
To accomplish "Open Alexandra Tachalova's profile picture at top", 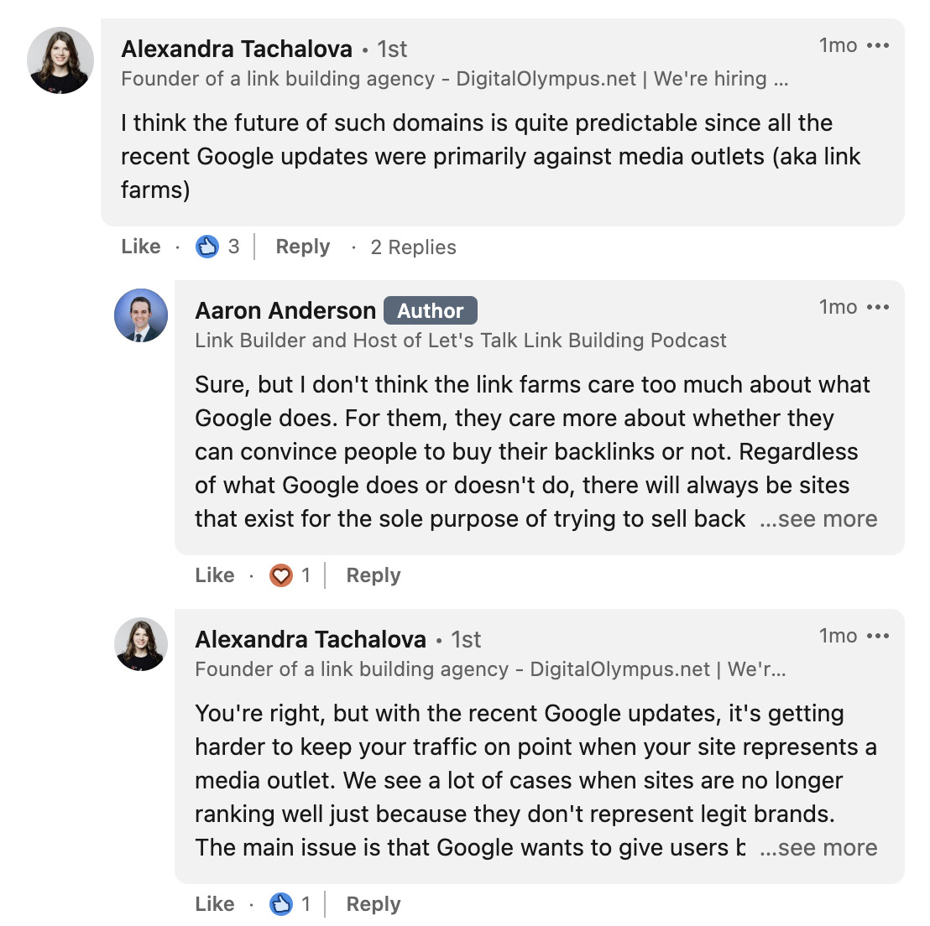I will tap(60, 60).
